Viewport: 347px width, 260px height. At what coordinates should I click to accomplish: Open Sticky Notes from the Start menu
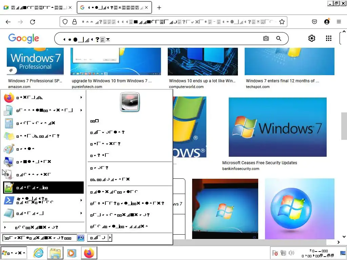(x=43, y=136)
